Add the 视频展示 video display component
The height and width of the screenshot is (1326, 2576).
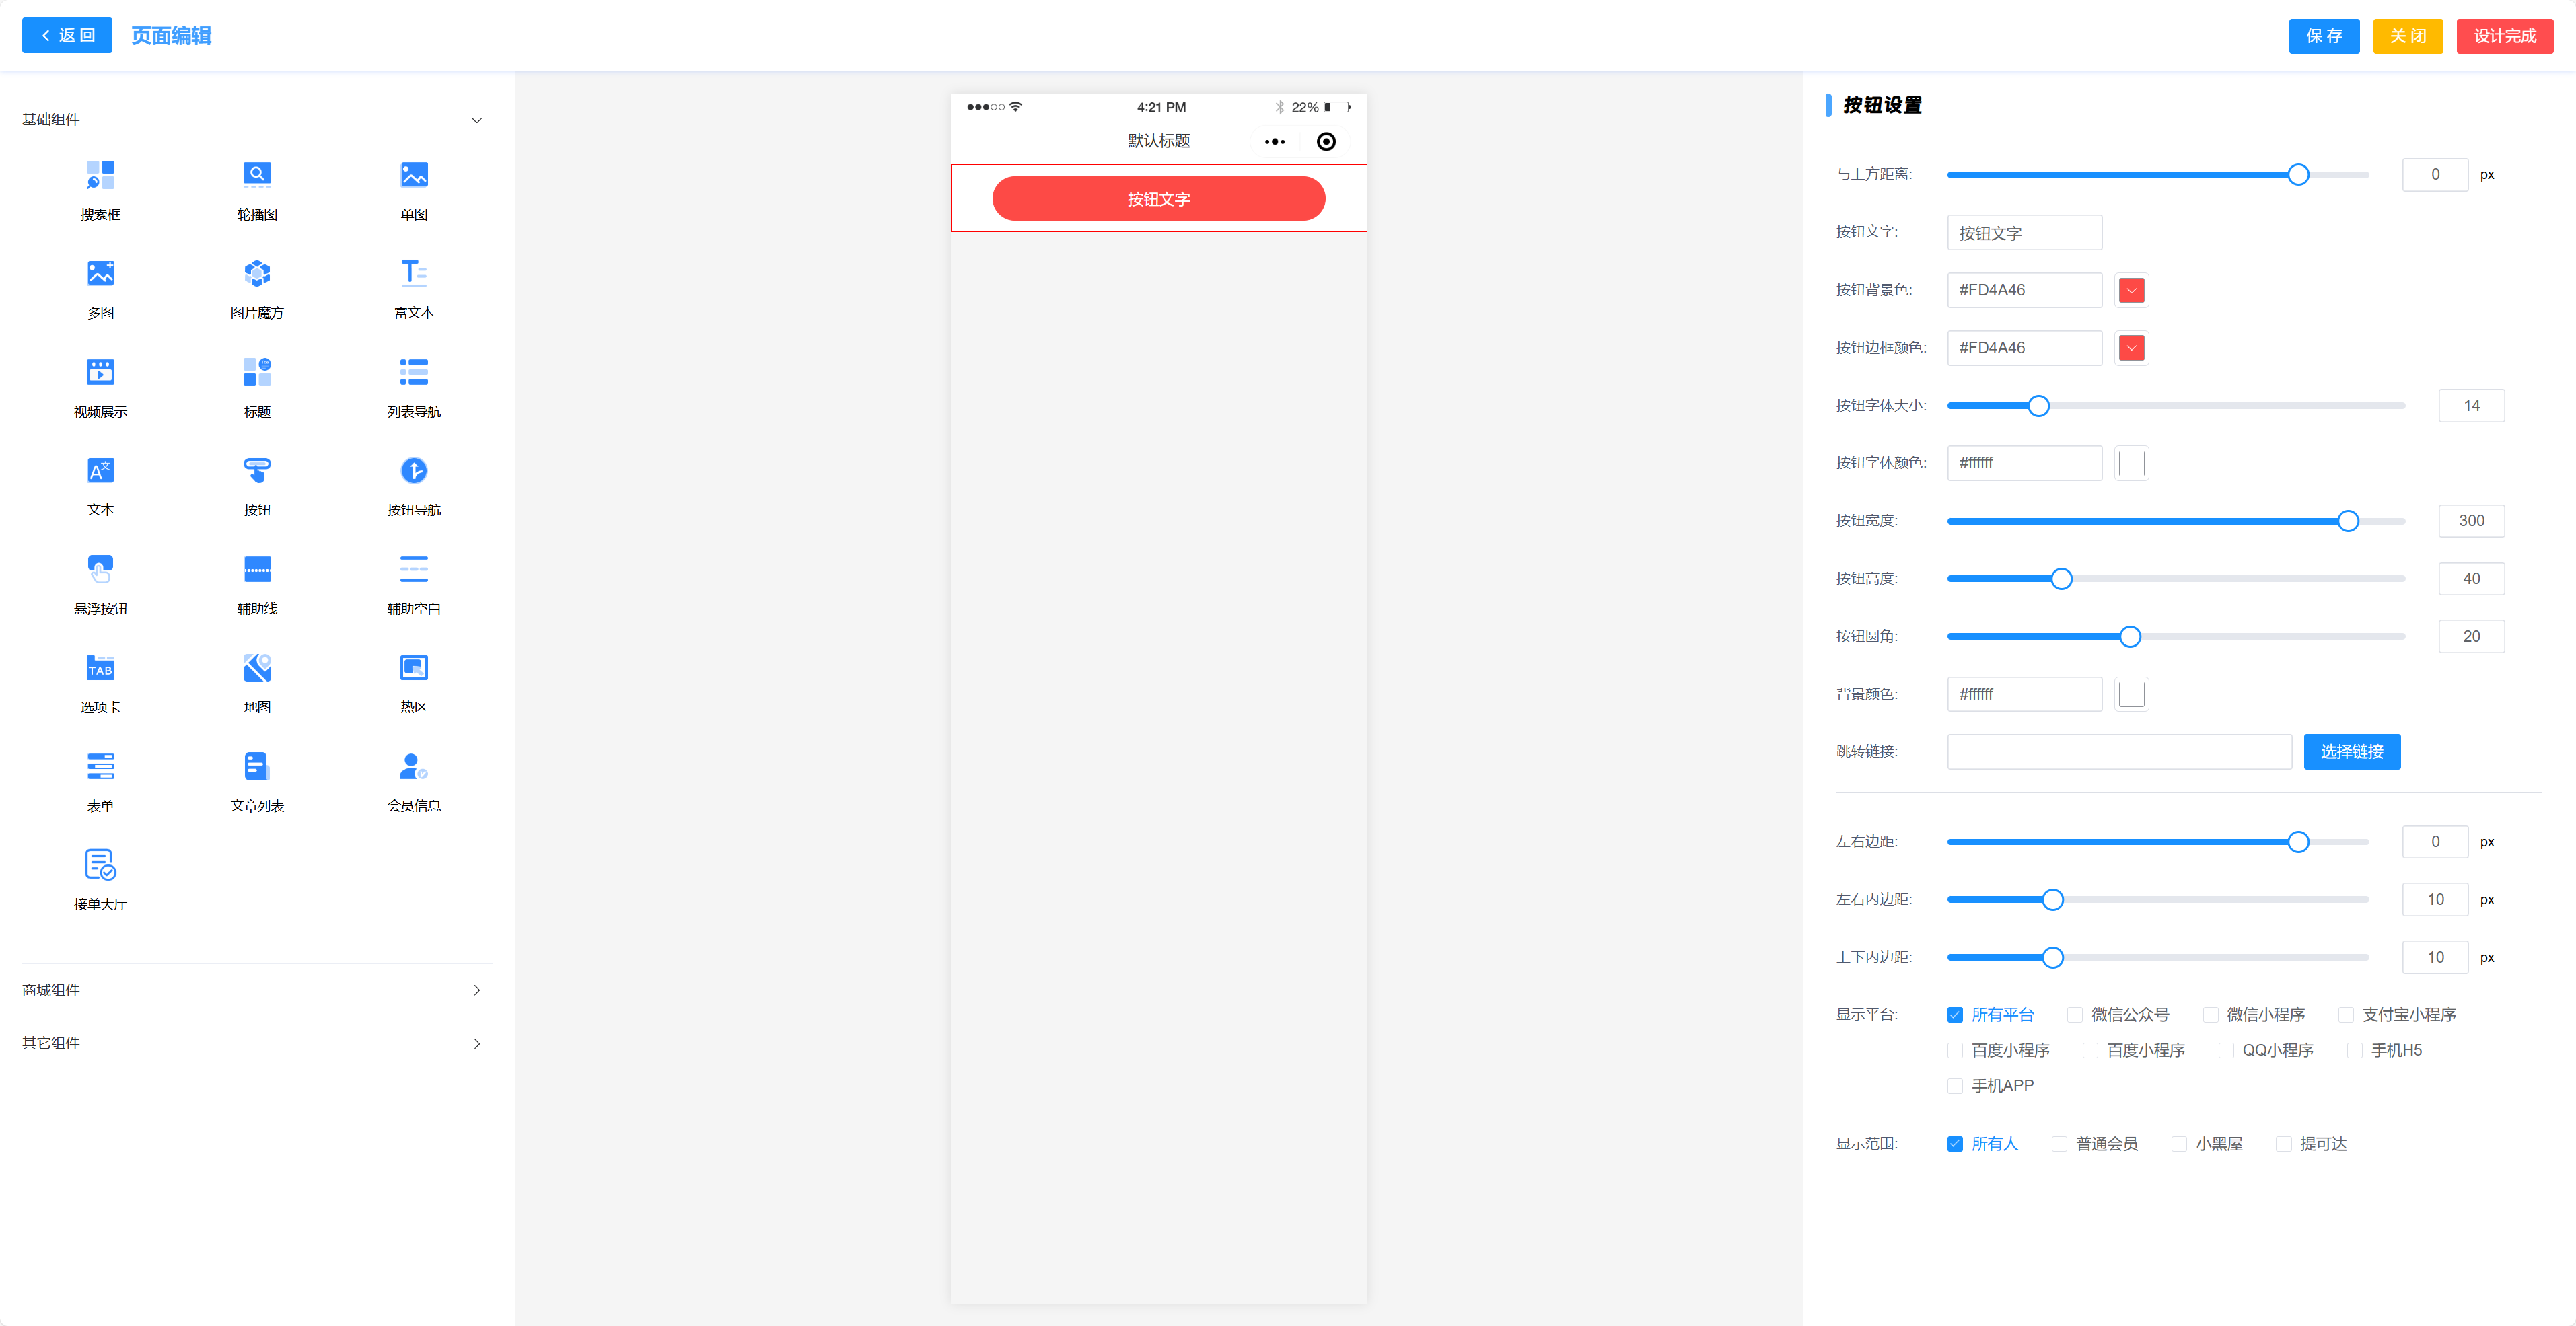pyautogui.click(x=100, y=372)
